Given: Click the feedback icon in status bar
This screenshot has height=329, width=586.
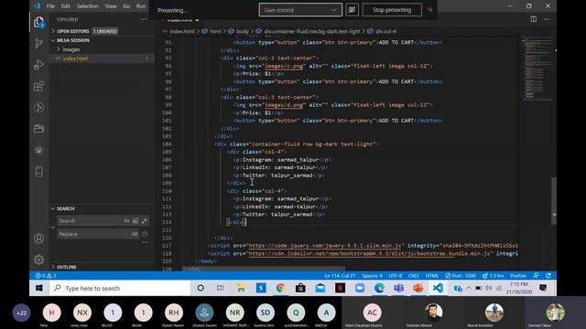Looking at the screenshot, I should pyautogui.click(x=536, y=276).
